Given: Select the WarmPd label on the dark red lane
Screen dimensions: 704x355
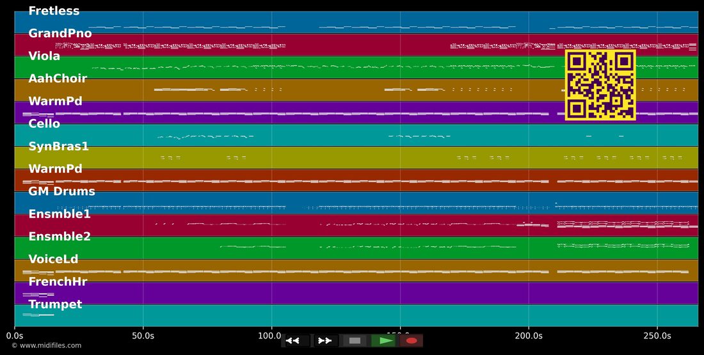Looking at the screenshot, I should 55,169.
